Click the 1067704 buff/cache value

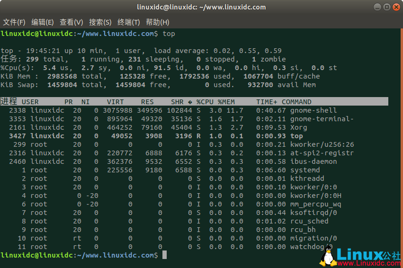point(258,76)
